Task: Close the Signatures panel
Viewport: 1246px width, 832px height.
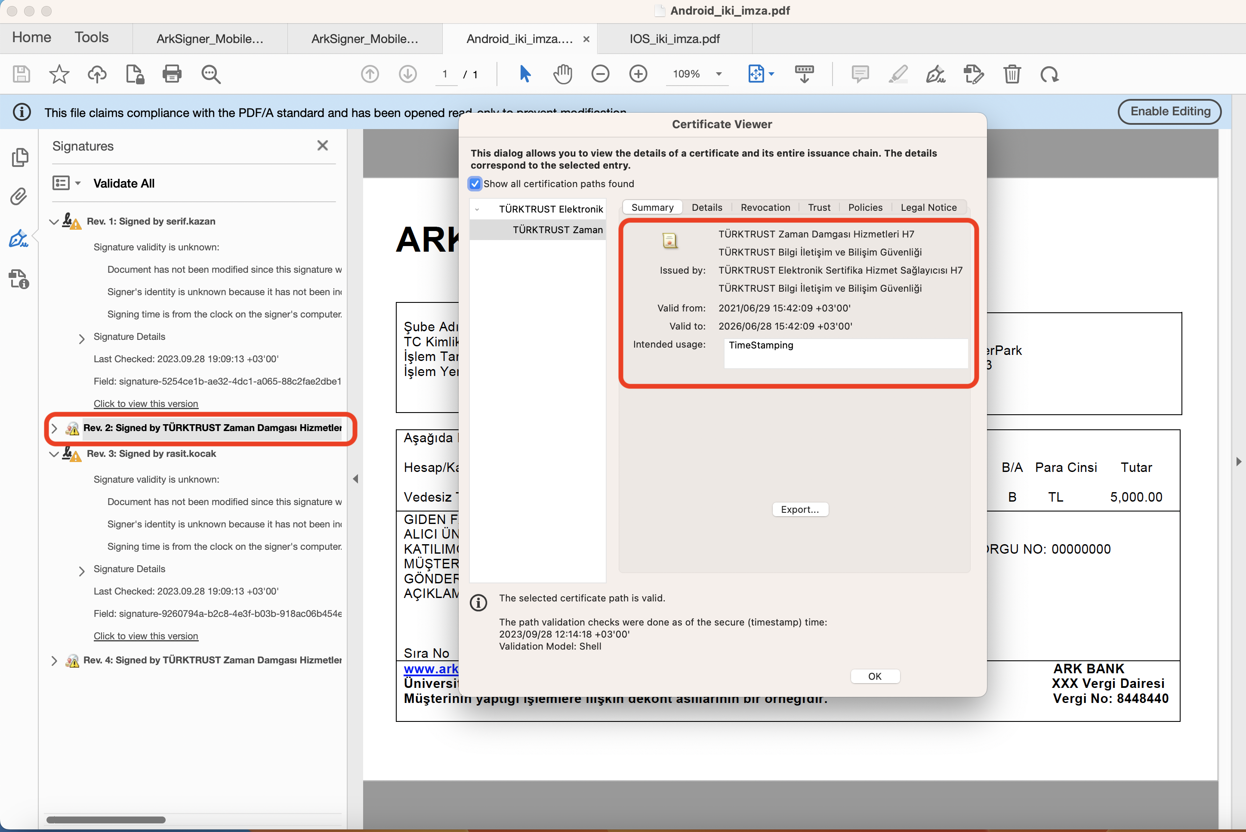Action: (x=322, y=146)
